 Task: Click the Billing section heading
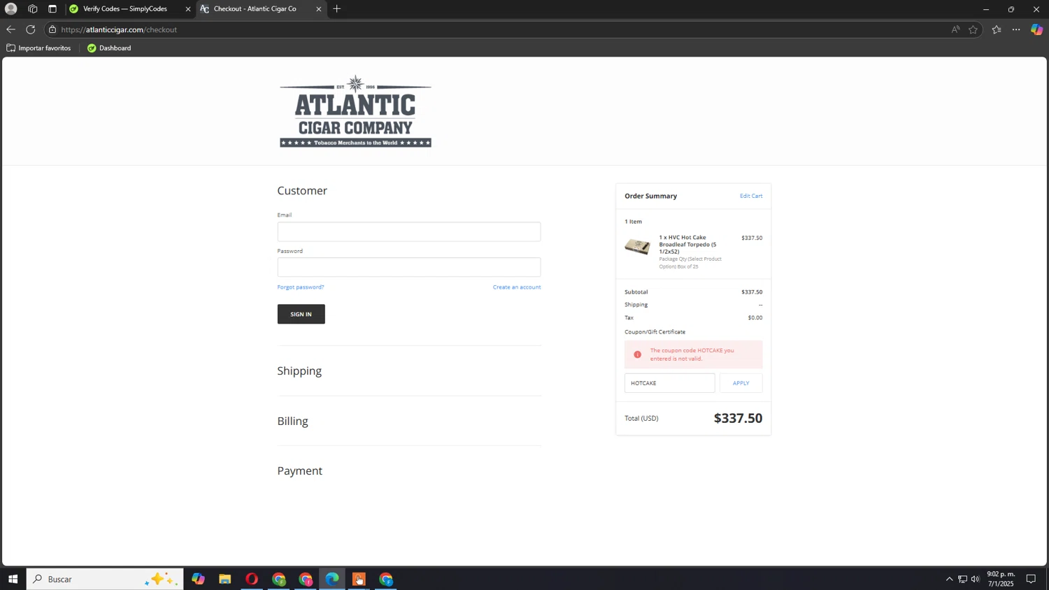tap(292, 421)
